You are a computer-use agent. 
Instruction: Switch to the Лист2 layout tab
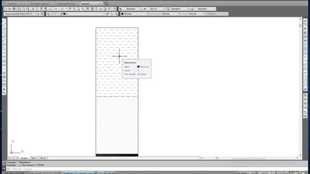43,158
